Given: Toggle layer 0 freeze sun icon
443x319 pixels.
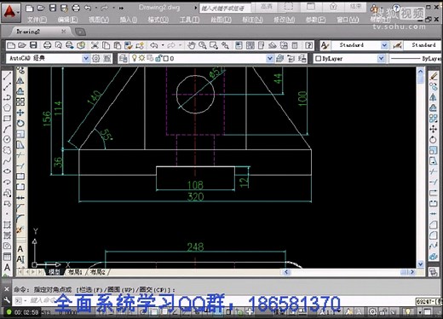Looking at the screenshot, I should click(141, 58).
